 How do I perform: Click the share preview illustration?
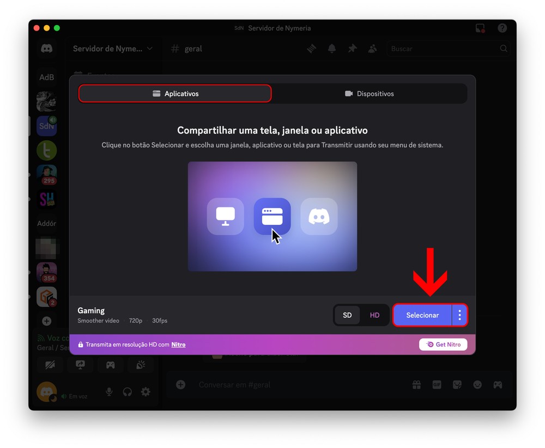[272, 216]
